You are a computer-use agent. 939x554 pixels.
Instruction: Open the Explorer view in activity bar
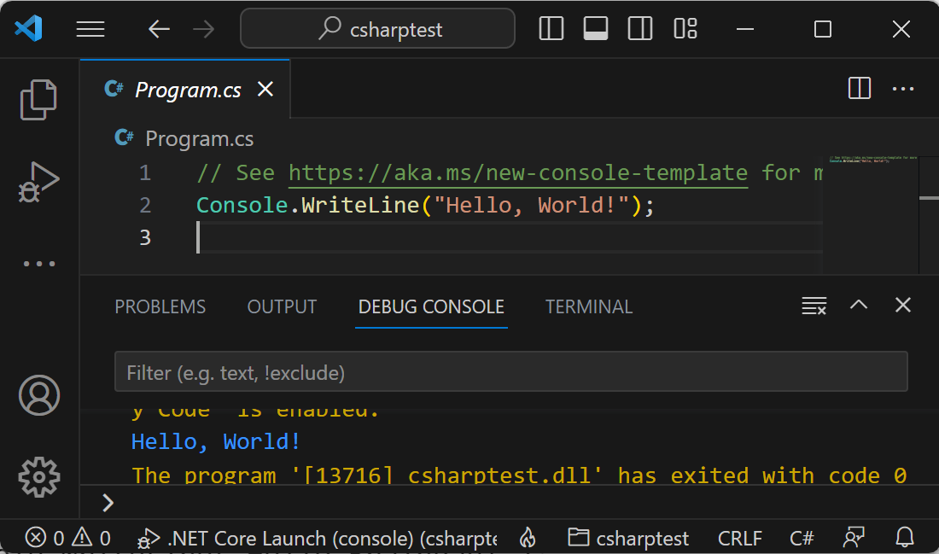point(38,100)
